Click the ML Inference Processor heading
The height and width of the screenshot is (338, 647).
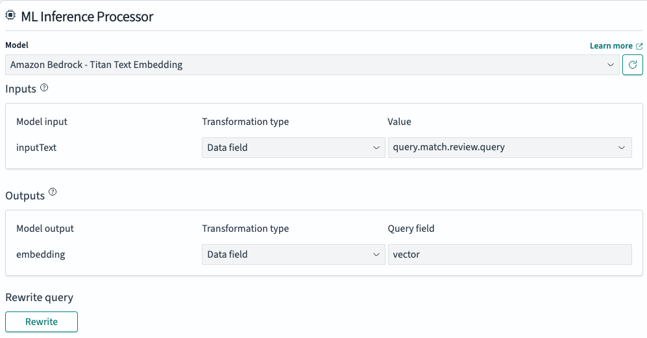87,16
